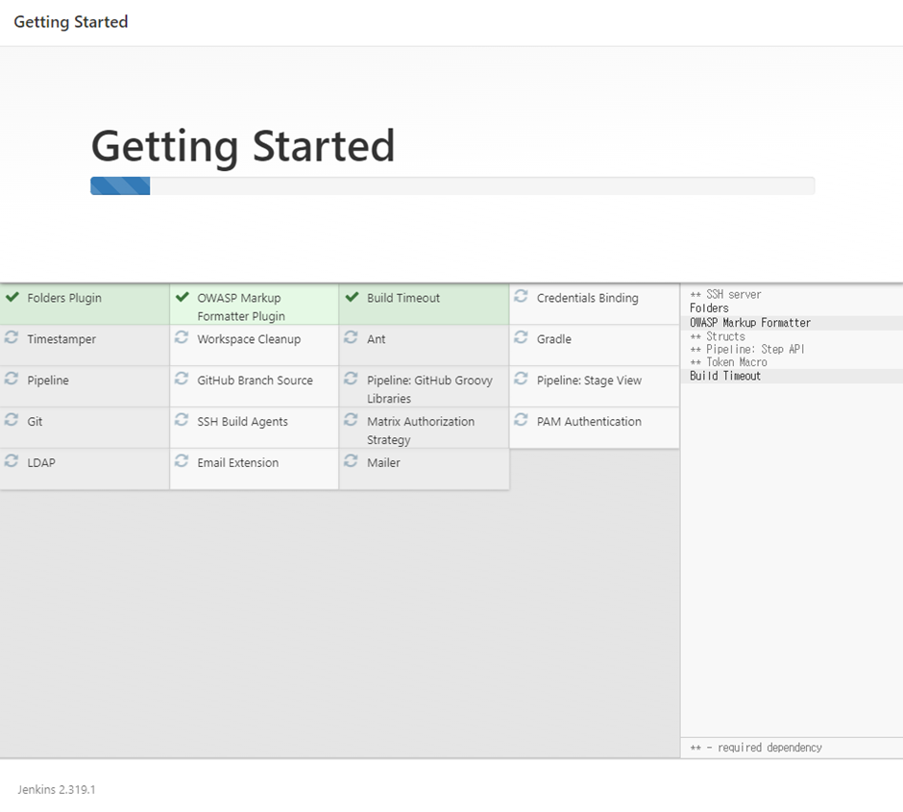Screen dimensions: 903x812
Task: Click the pending icon beside Ant
Action: click(351, 337)
